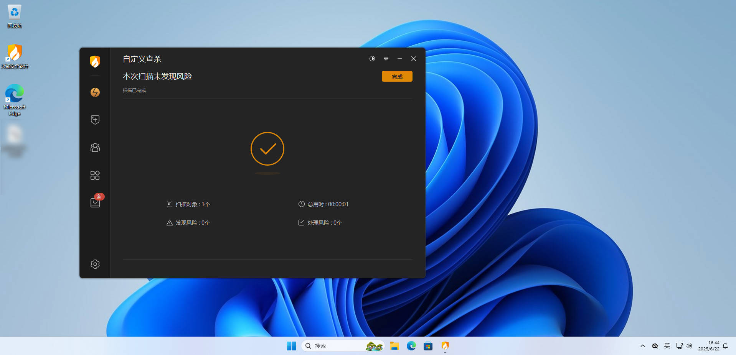Click the orange 完成 button
Screen dimensions: 736x355
point(397,77)
